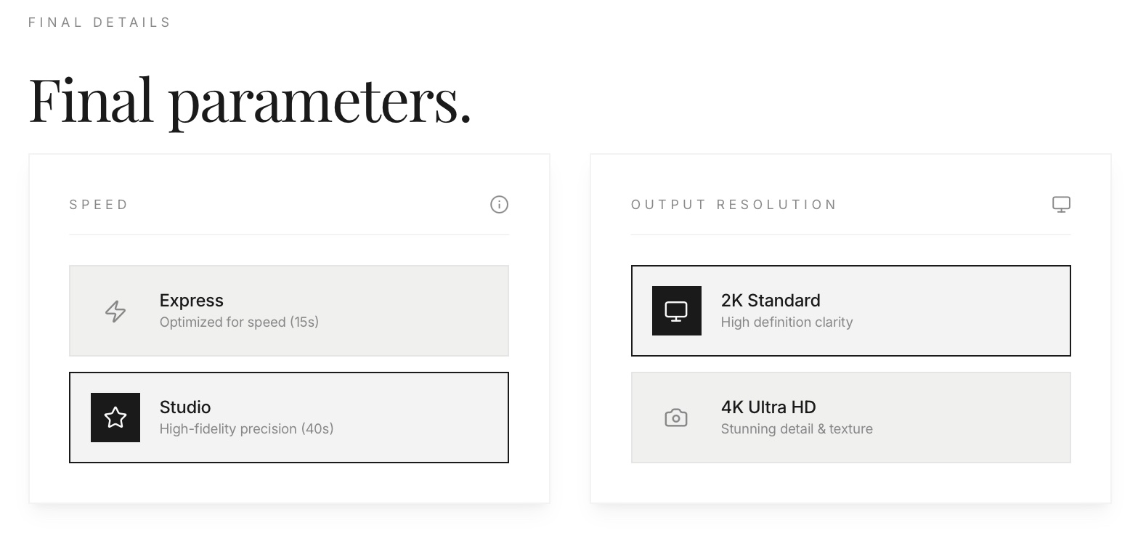
Task: Click the "2K Standard" title text
Action: 771,301
